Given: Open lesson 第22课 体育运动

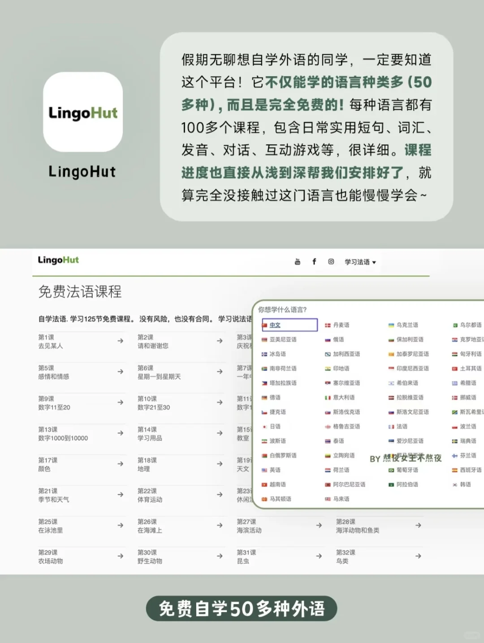Looking at the screenshot, I should (x=179, y=496).
